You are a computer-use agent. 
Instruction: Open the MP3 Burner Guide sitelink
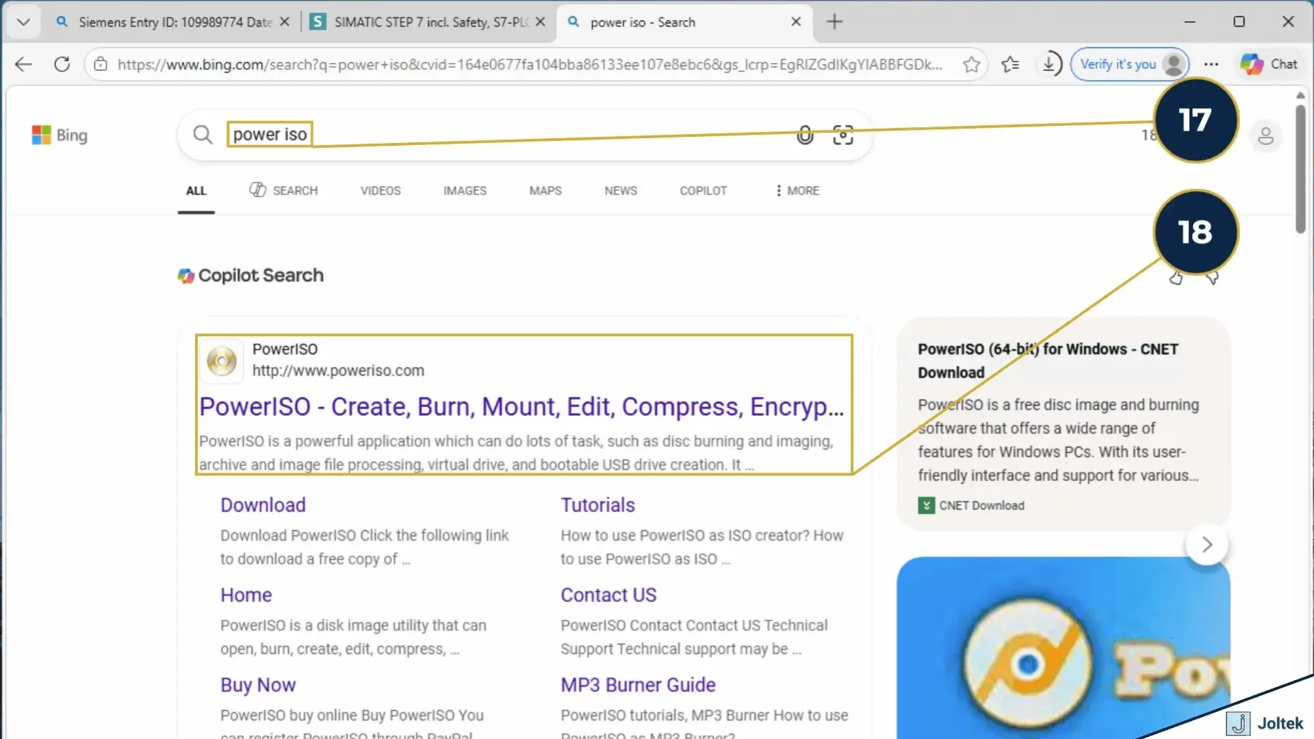[x=638, y=685]
